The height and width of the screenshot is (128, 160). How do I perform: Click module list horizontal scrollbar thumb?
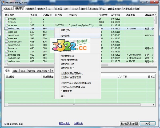point(74,105)
